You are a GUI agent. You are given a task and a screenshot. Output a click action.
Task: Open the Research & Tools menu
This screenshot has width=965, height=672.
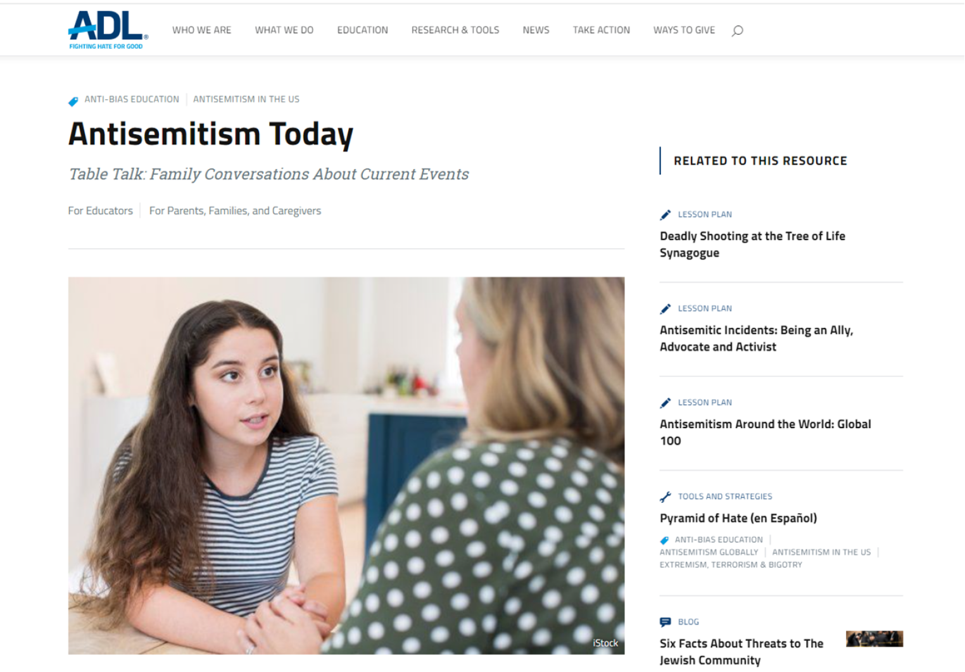tap(455, 30)
